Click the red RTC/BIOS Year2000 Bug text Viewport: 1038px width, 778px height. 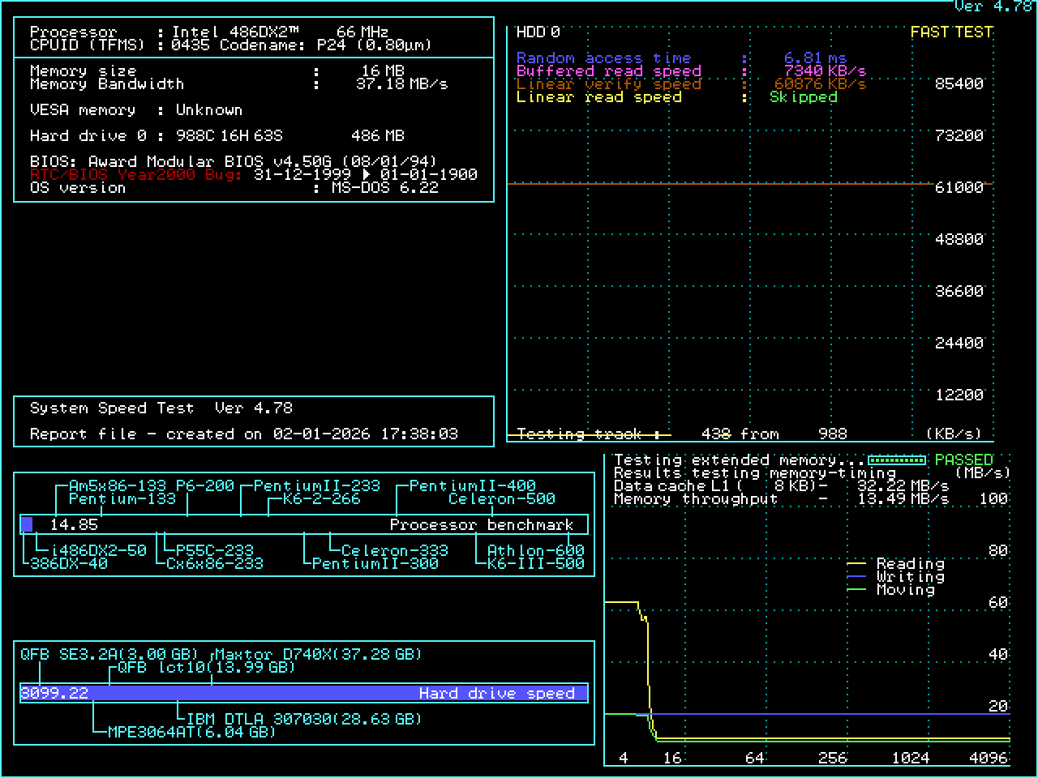click(135, 174)
